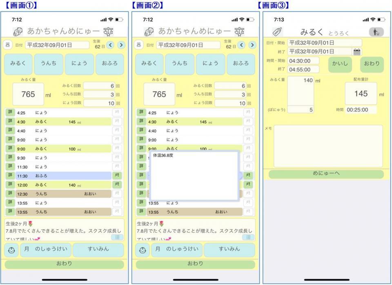
Task: Open the weight scale icon in screen ②
Action: point(239,32)
